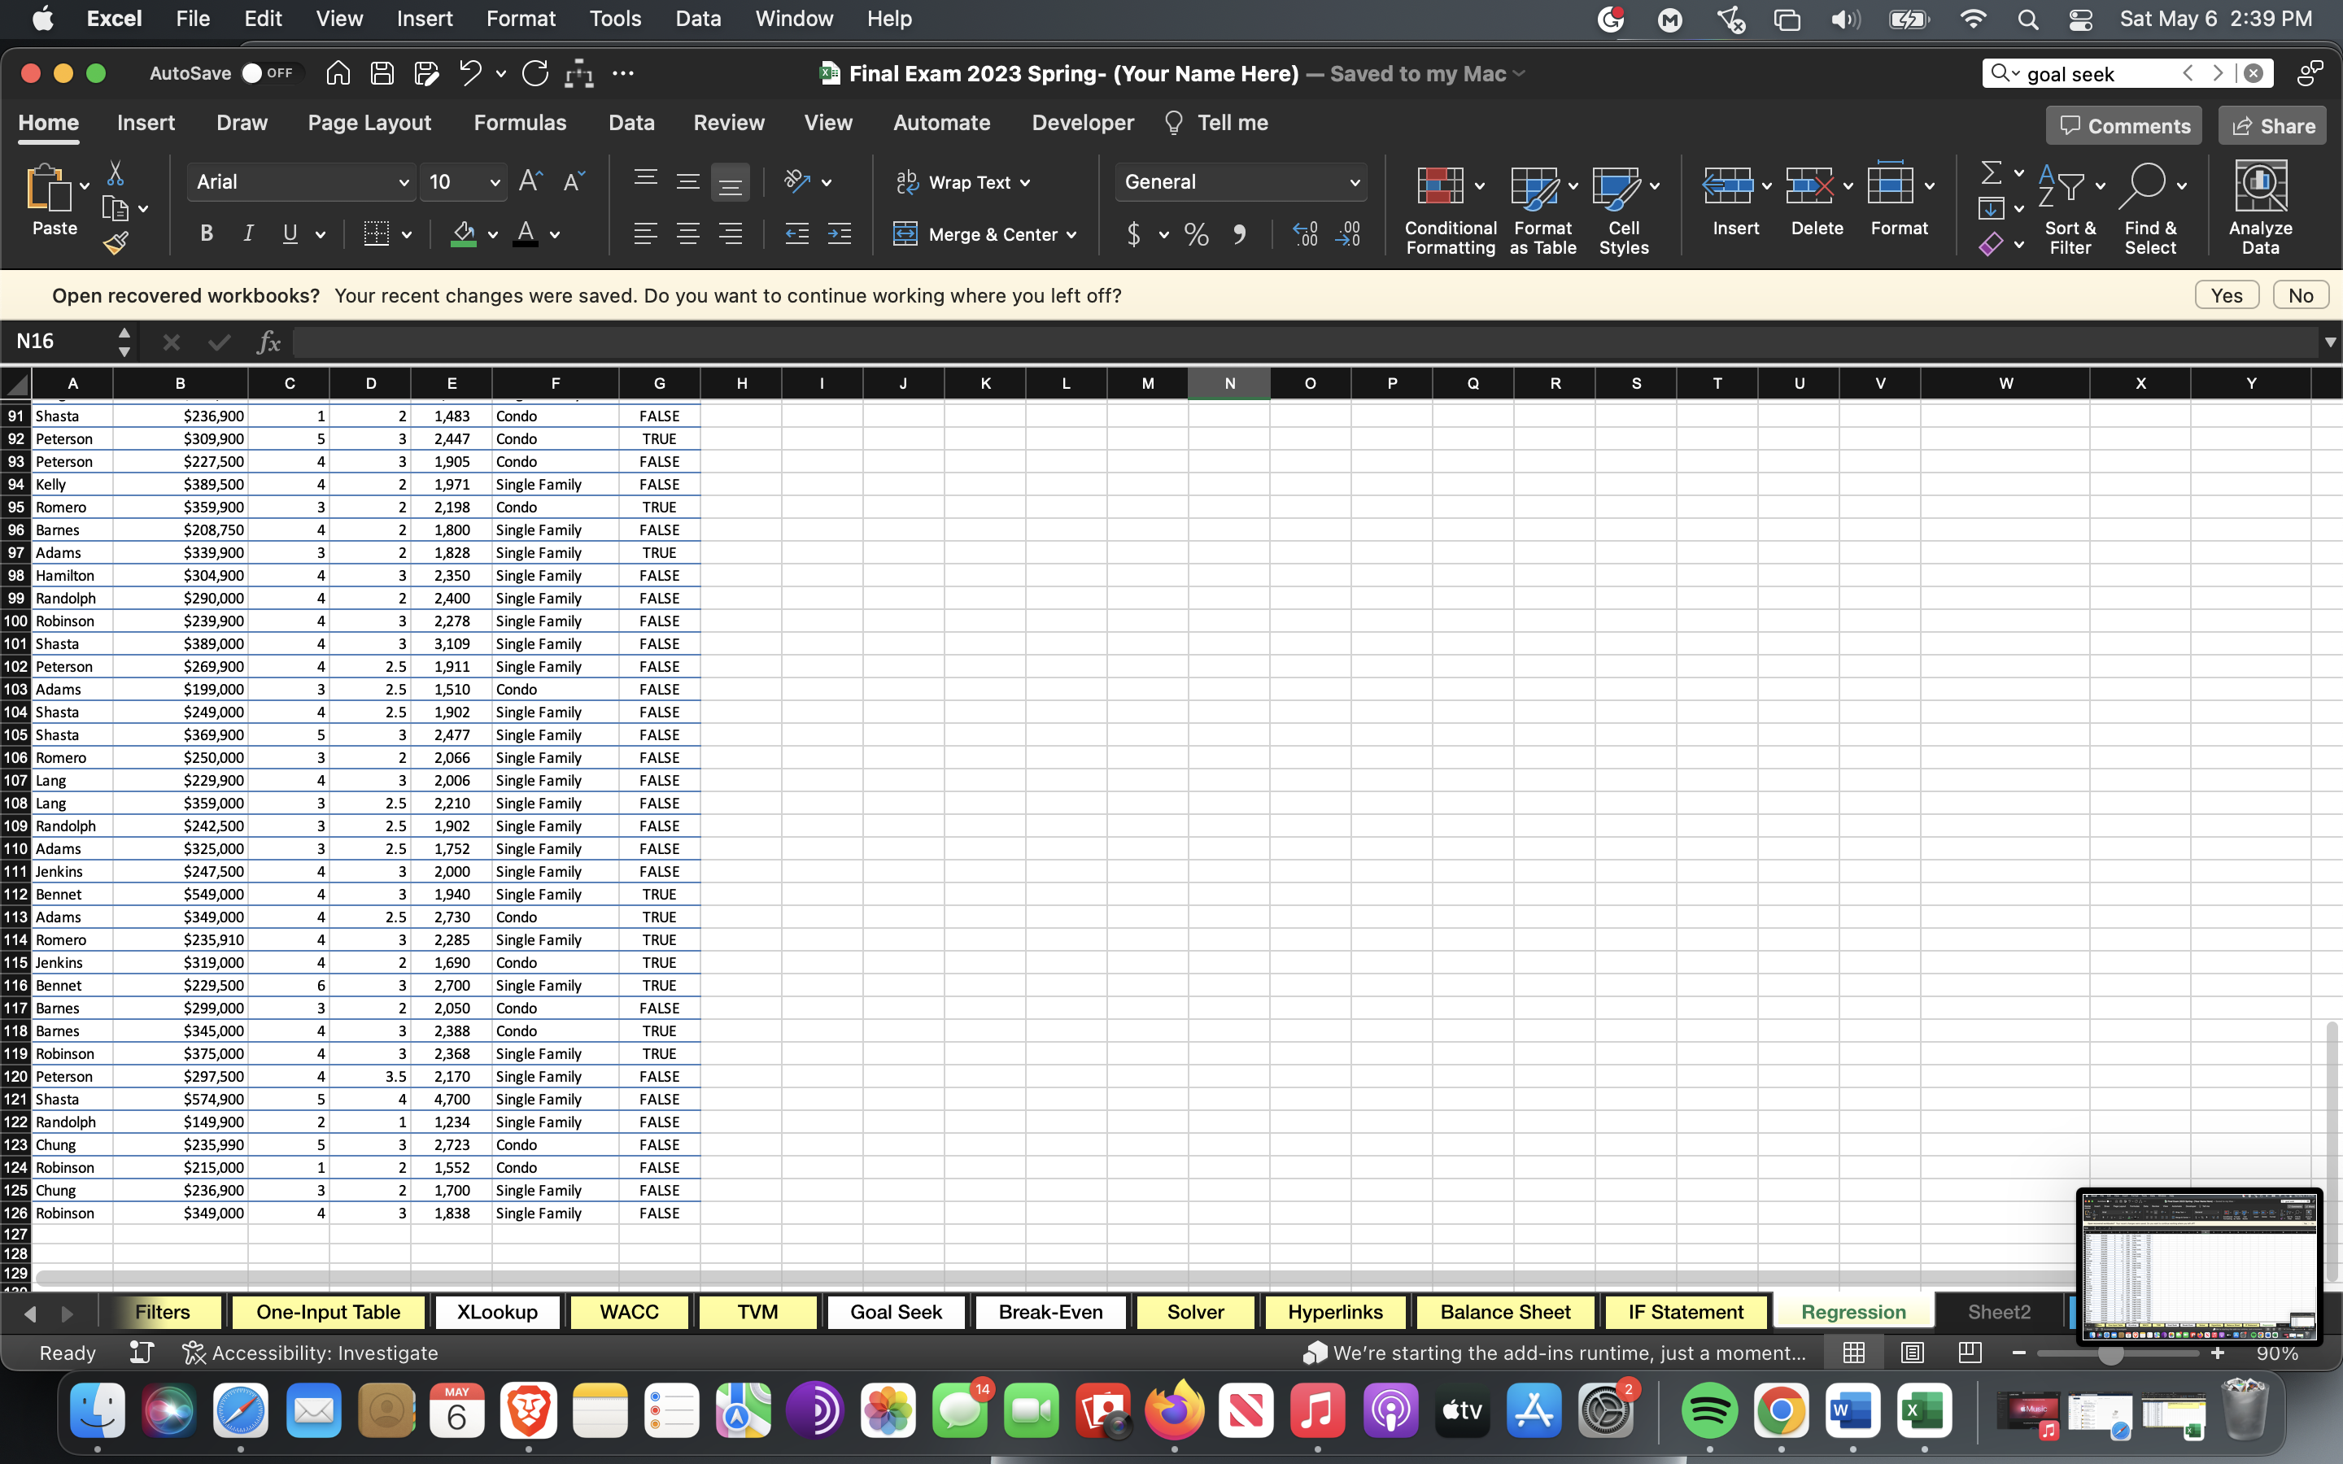This screenshot has height=1464, width=2343.
Task: Click the fill color swatch
Action: (464, 233)
